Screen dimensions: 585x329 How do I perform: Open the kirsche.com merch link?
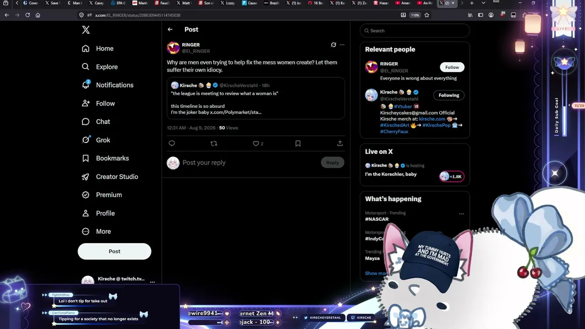coord(432,119)
